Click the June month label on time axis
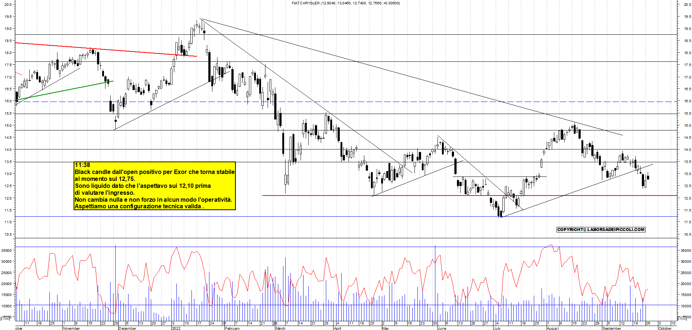692x330 pixels. (x=442, y=328)
